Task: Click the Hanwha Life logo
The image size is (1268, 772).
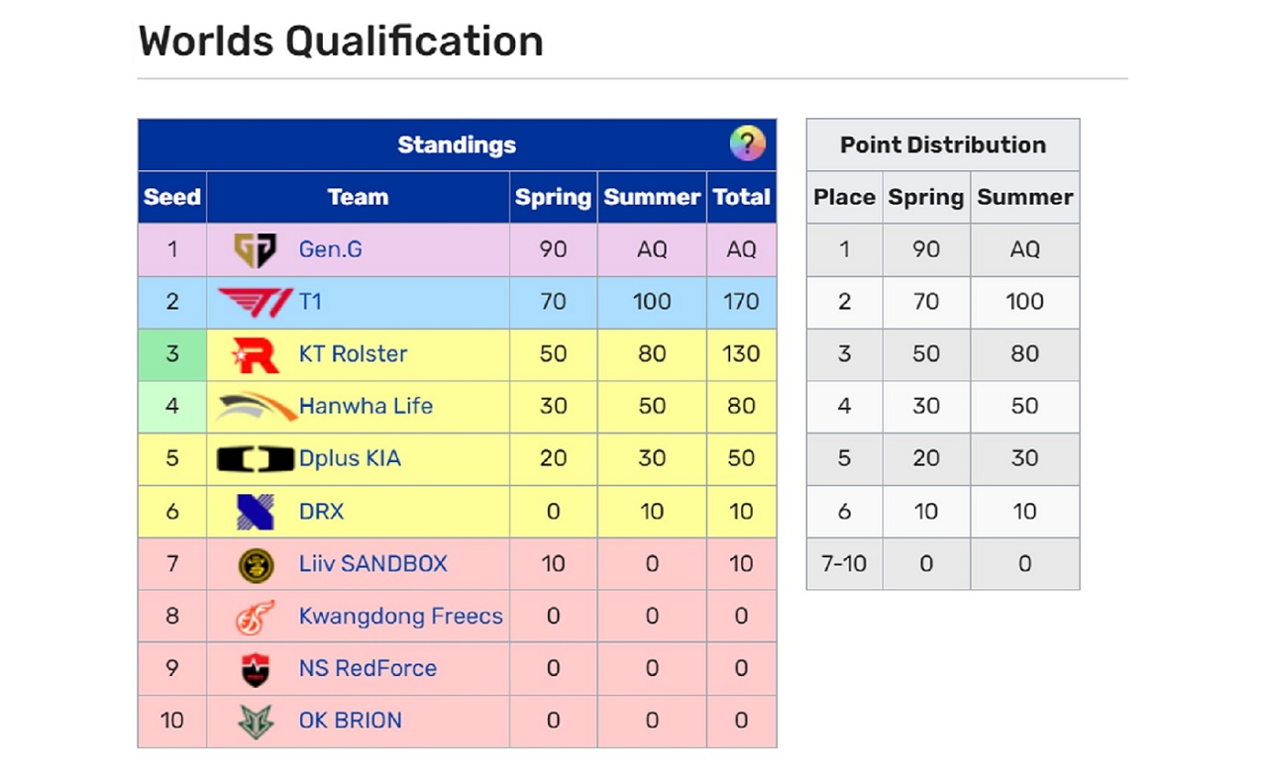Action: coord(256,406)
